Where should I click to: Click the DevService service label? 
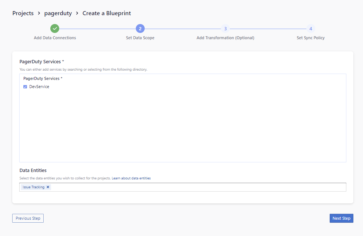coord(39,87)
